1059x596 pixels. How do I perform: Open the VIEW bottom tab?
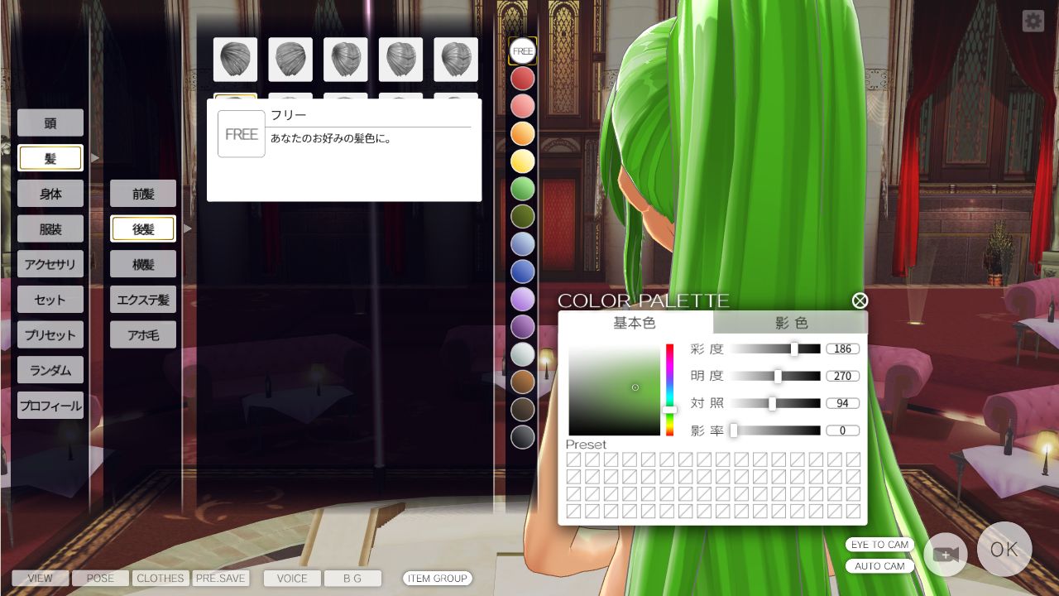pyautogui.click(x=40, y=579)
